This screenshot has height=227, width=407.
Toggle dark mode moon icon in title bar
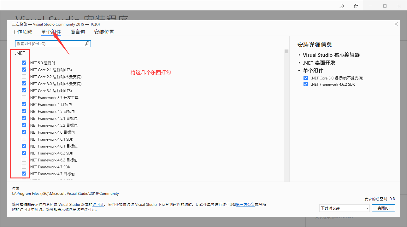(342, 6)
